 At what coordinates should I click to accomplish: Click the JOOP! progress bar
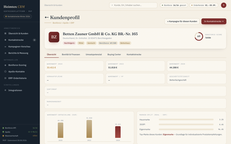pyautogui.click(x=186, y=125)
